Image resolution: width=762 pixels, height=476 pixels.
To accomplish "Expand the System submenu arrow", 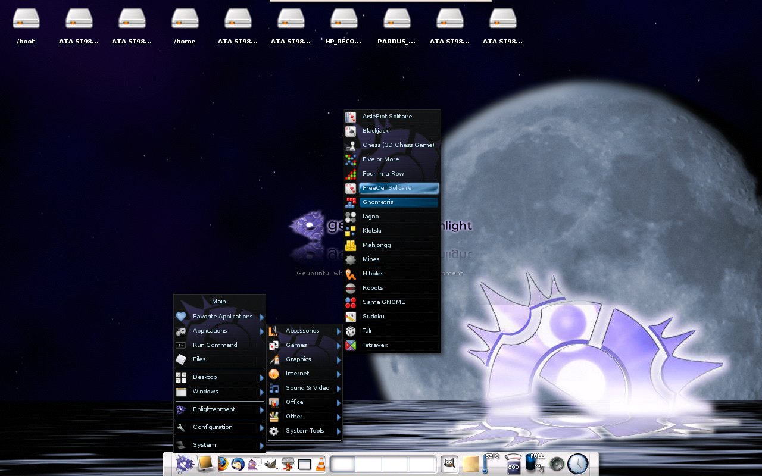I will pos(261,446).
